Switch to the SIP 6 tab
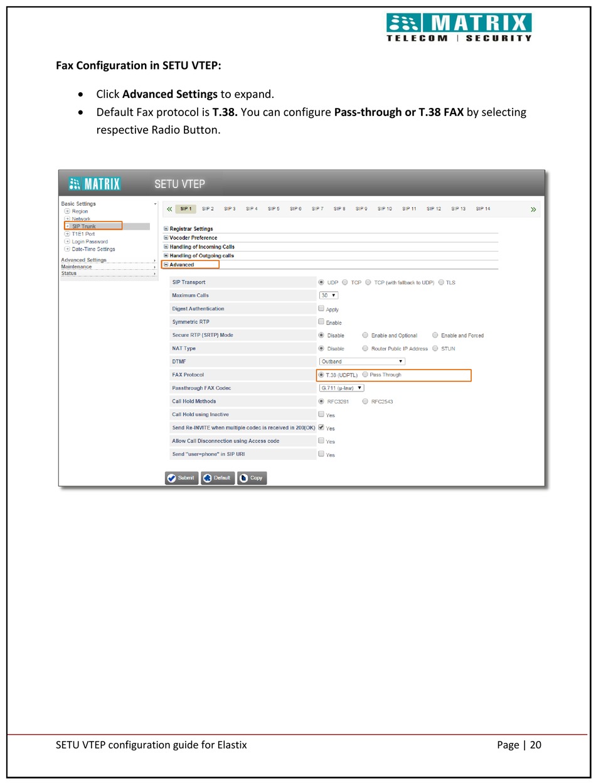596x783 pixels. (x=295, y=209)
